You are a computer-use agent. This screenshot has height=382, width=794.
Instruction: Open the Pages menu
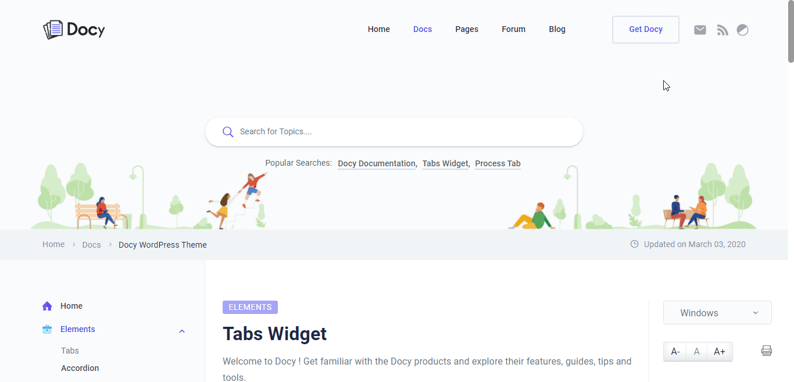point(466,29)
